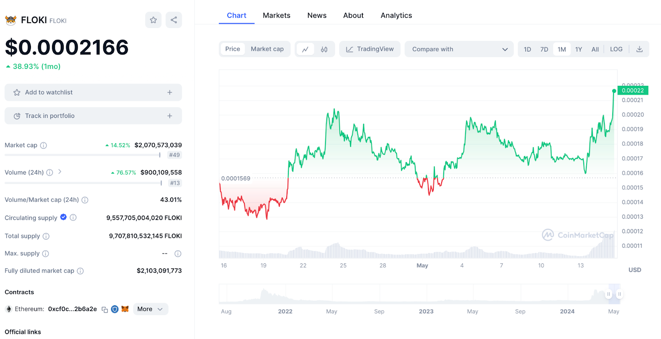Viewport: 661px width, 339px height.
Task: Click the 0.0001569 baseline price label
Action: pyautogui.click(x=235, y=179)
